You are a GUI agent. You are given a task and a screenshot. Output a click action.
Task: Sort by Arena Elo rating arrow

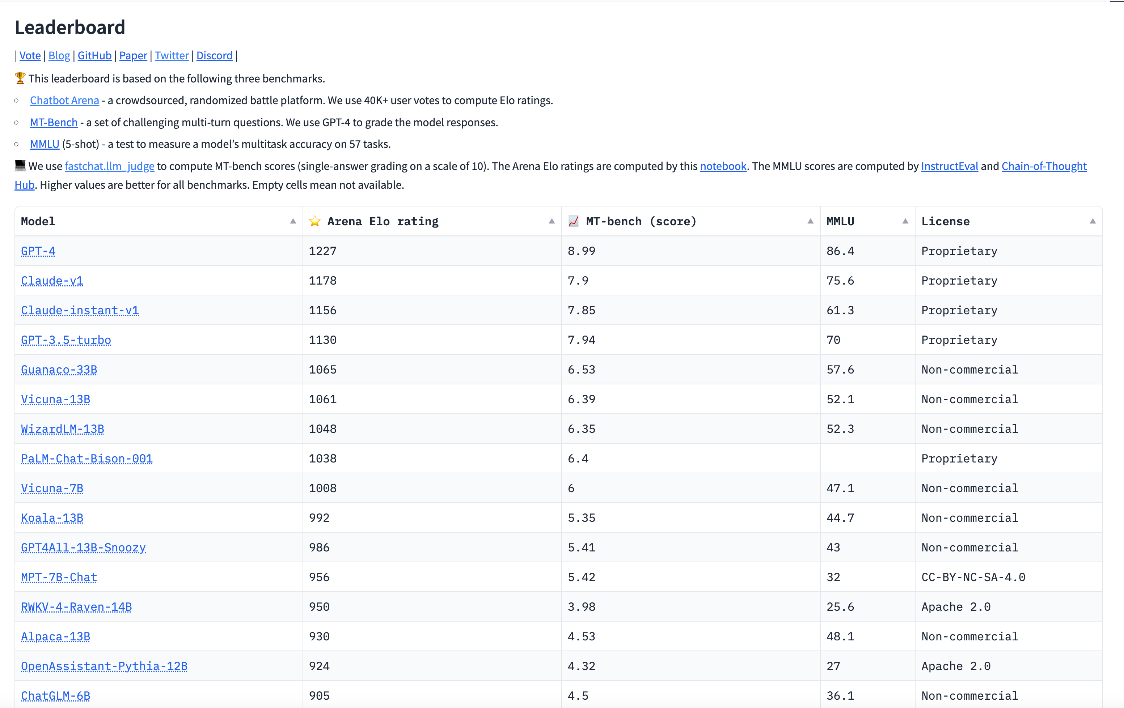click(552, 221)
